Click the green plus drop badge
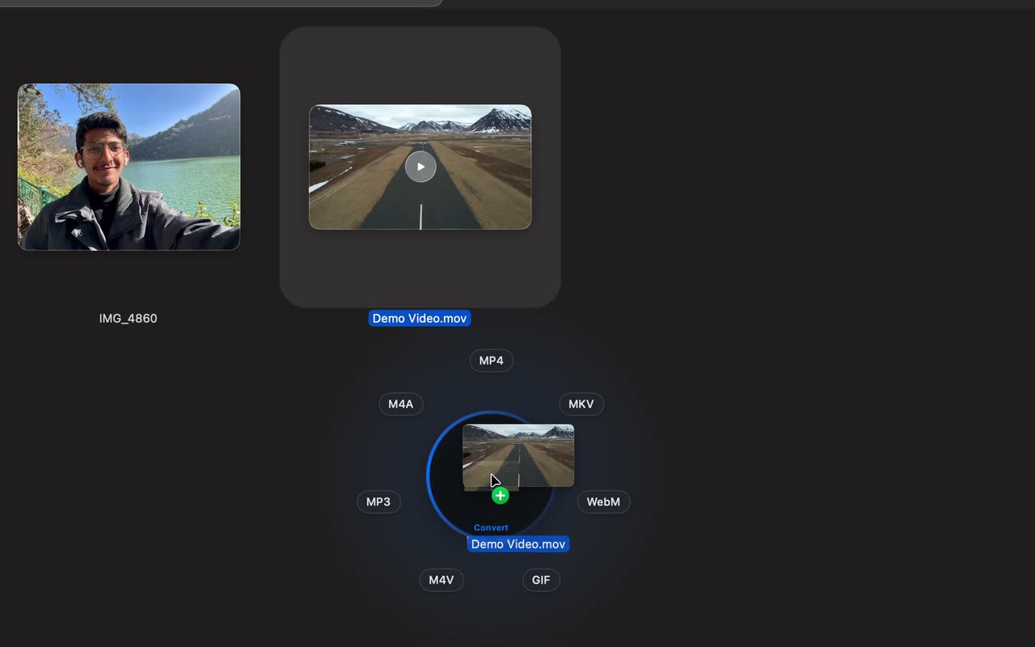The image size is (1035, 647). click(x=501, y=496)
